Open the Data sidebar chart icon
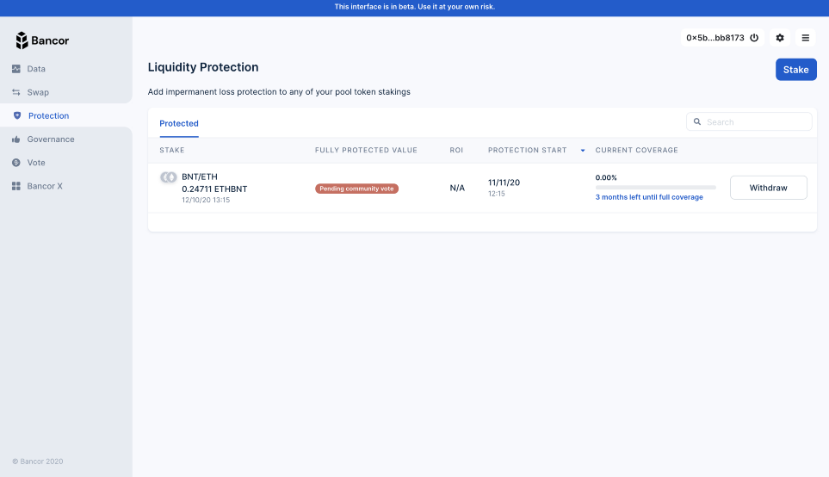The width and height of the screenshot is (829, 477). pos(16,69)
